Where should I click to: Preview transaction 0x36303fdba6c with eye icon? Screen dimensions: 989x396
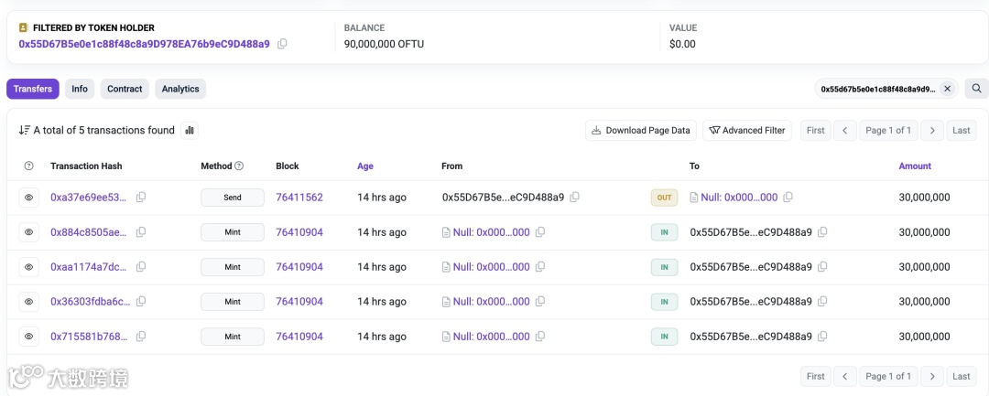tap(28, 302)
